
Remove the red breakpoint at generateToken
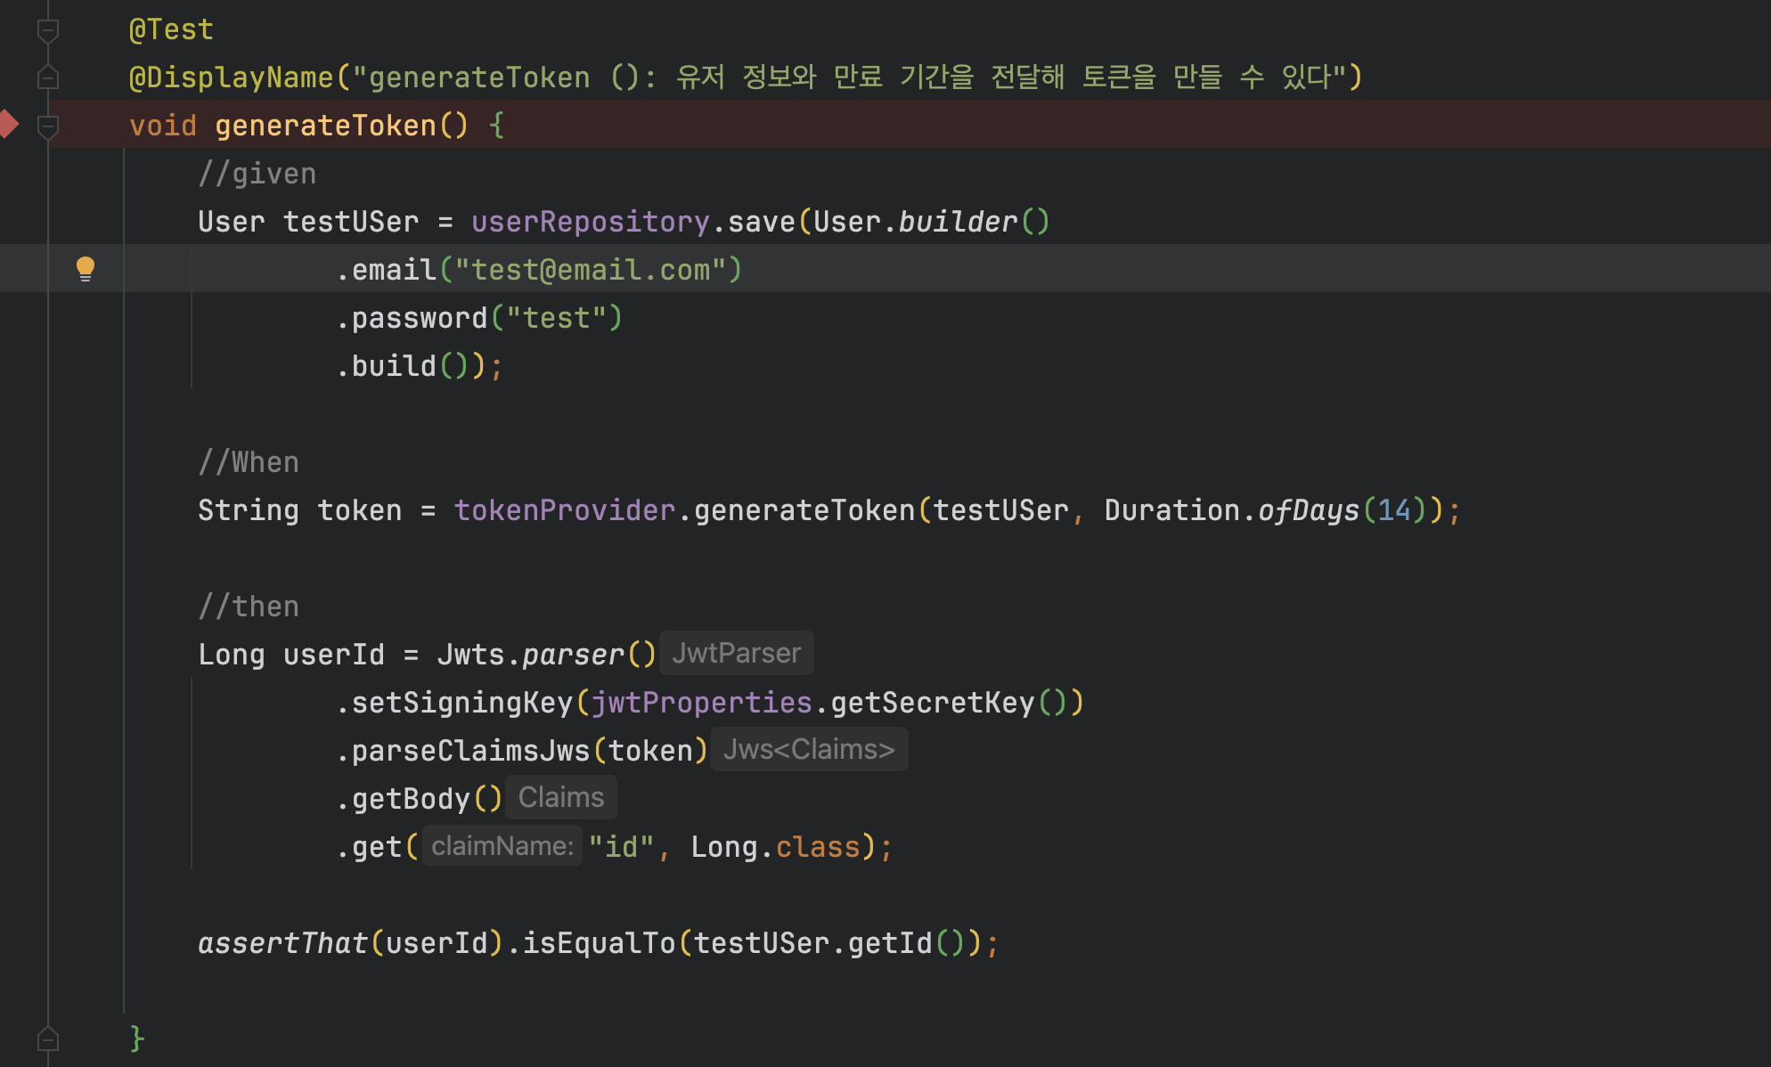(8, 124)
